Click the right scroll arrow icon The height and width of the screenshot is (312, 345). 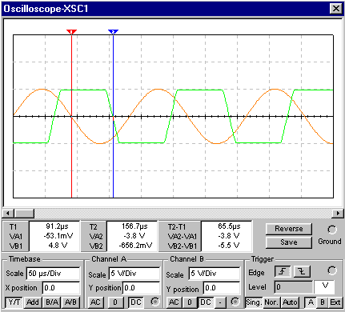tap(338, 214)
